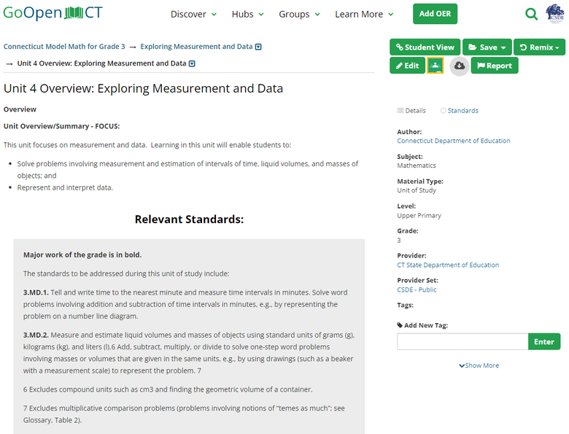Expand the Remix dropdown
Image resolution: width=569 pixels, height=434 pixels.
[540, 47]
